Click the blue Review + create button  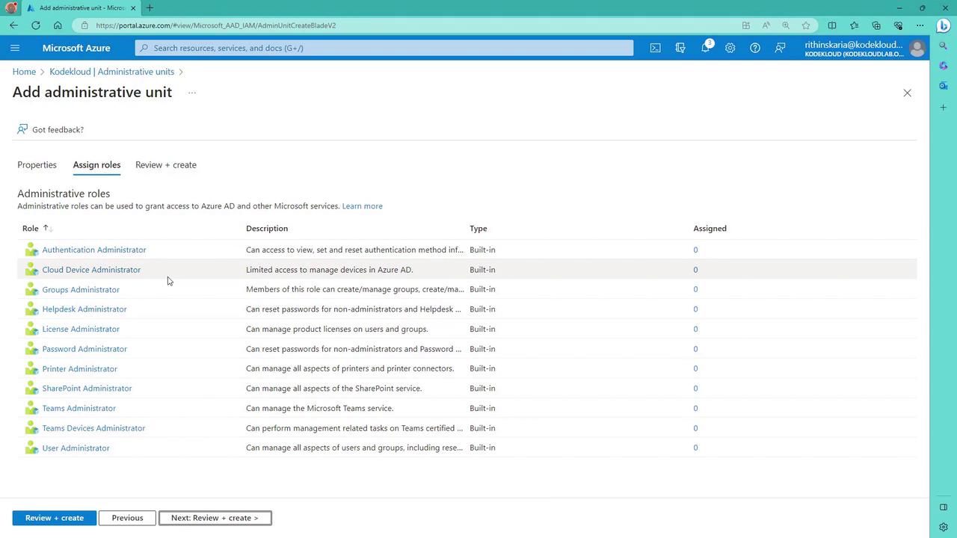coord(54,518)
